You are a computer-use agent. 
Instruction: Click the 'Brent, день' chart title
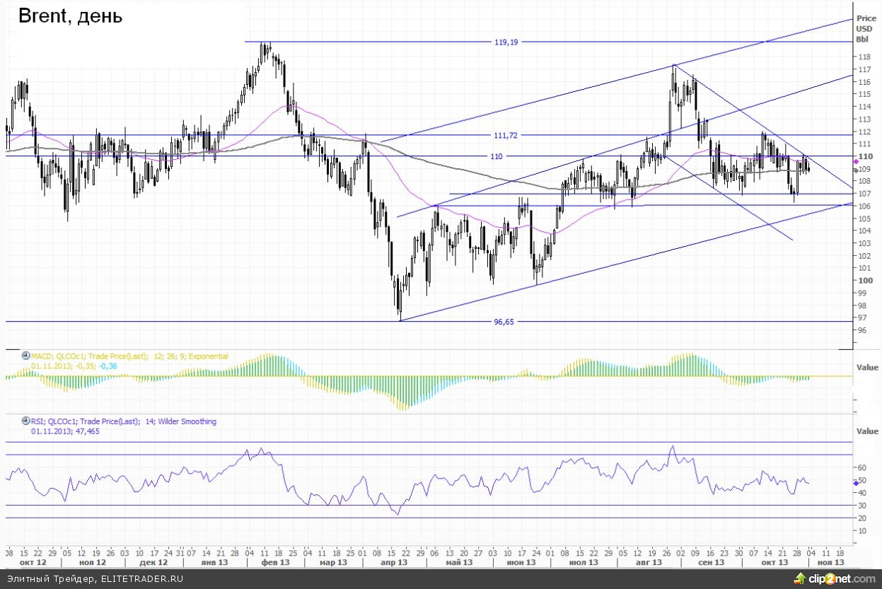point(70,16)
